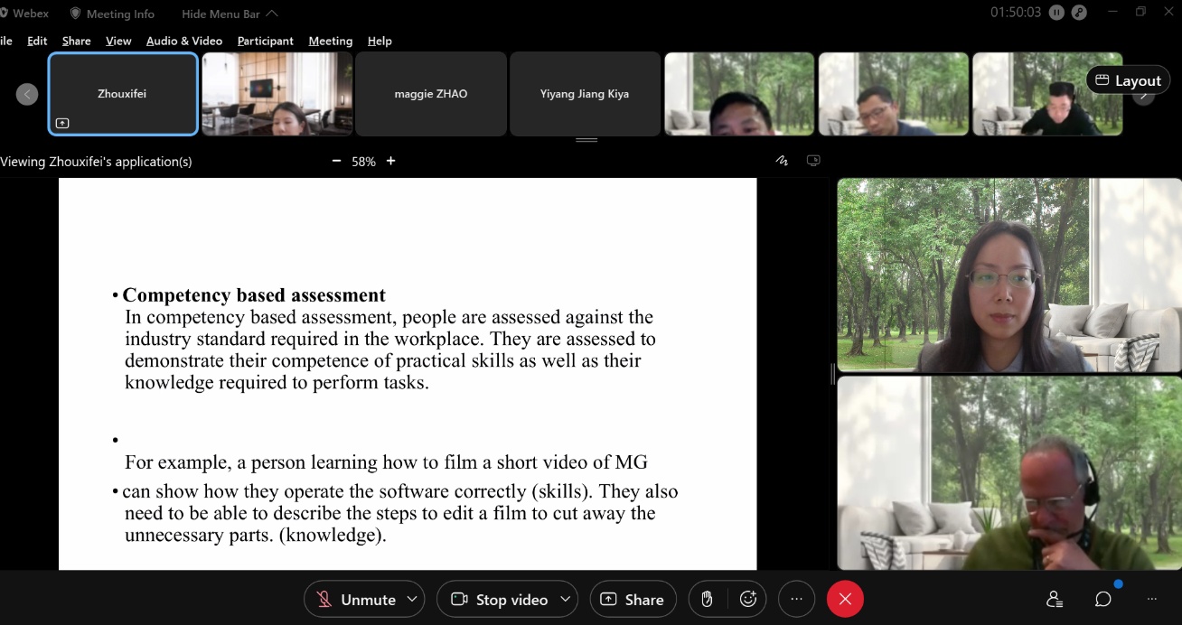Stop video camera
Screen dimensions: 1182x625
click(x=500, y=600)
